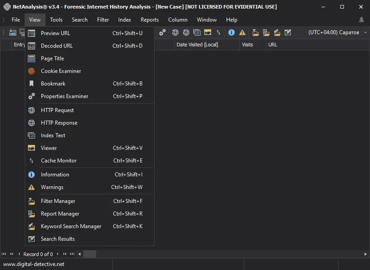
Task: Open the File menu
Action: click(x=16, y=20)
